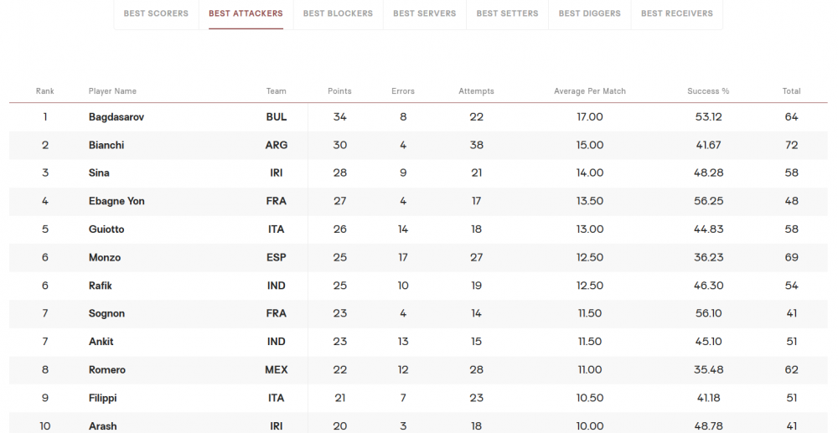Sort by the Errors column header
This screenshot has width=838, height=433.
[403, 91]
